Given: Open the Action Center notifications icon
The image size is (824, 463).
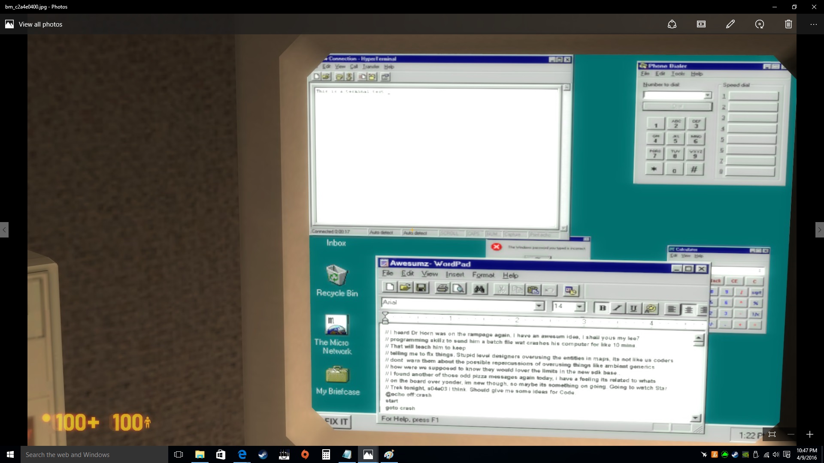Looking at the screenshot, I should coord(787,455).
